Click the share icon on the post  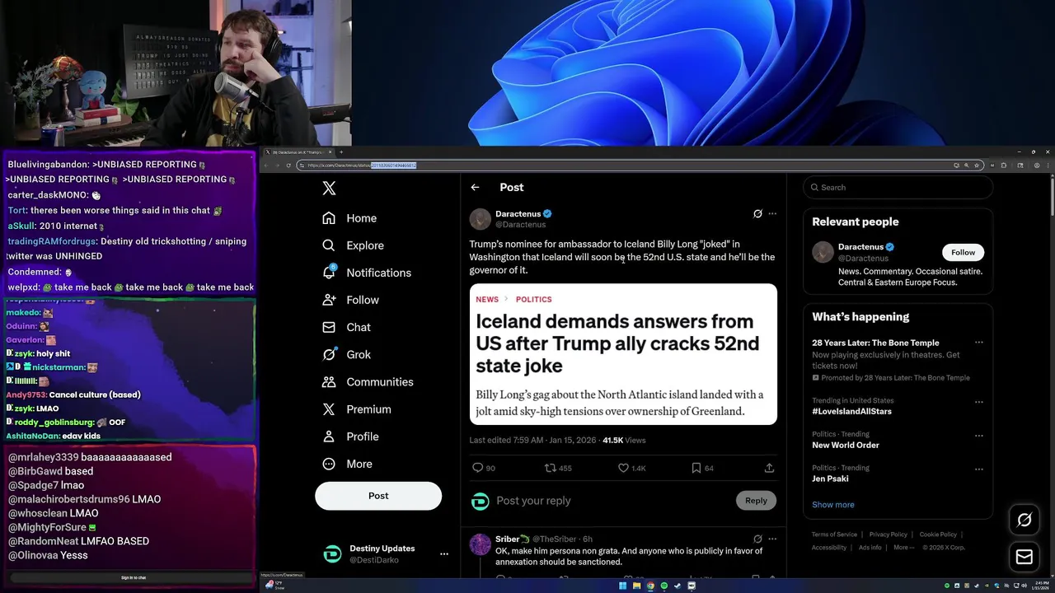tap(769, 468)
